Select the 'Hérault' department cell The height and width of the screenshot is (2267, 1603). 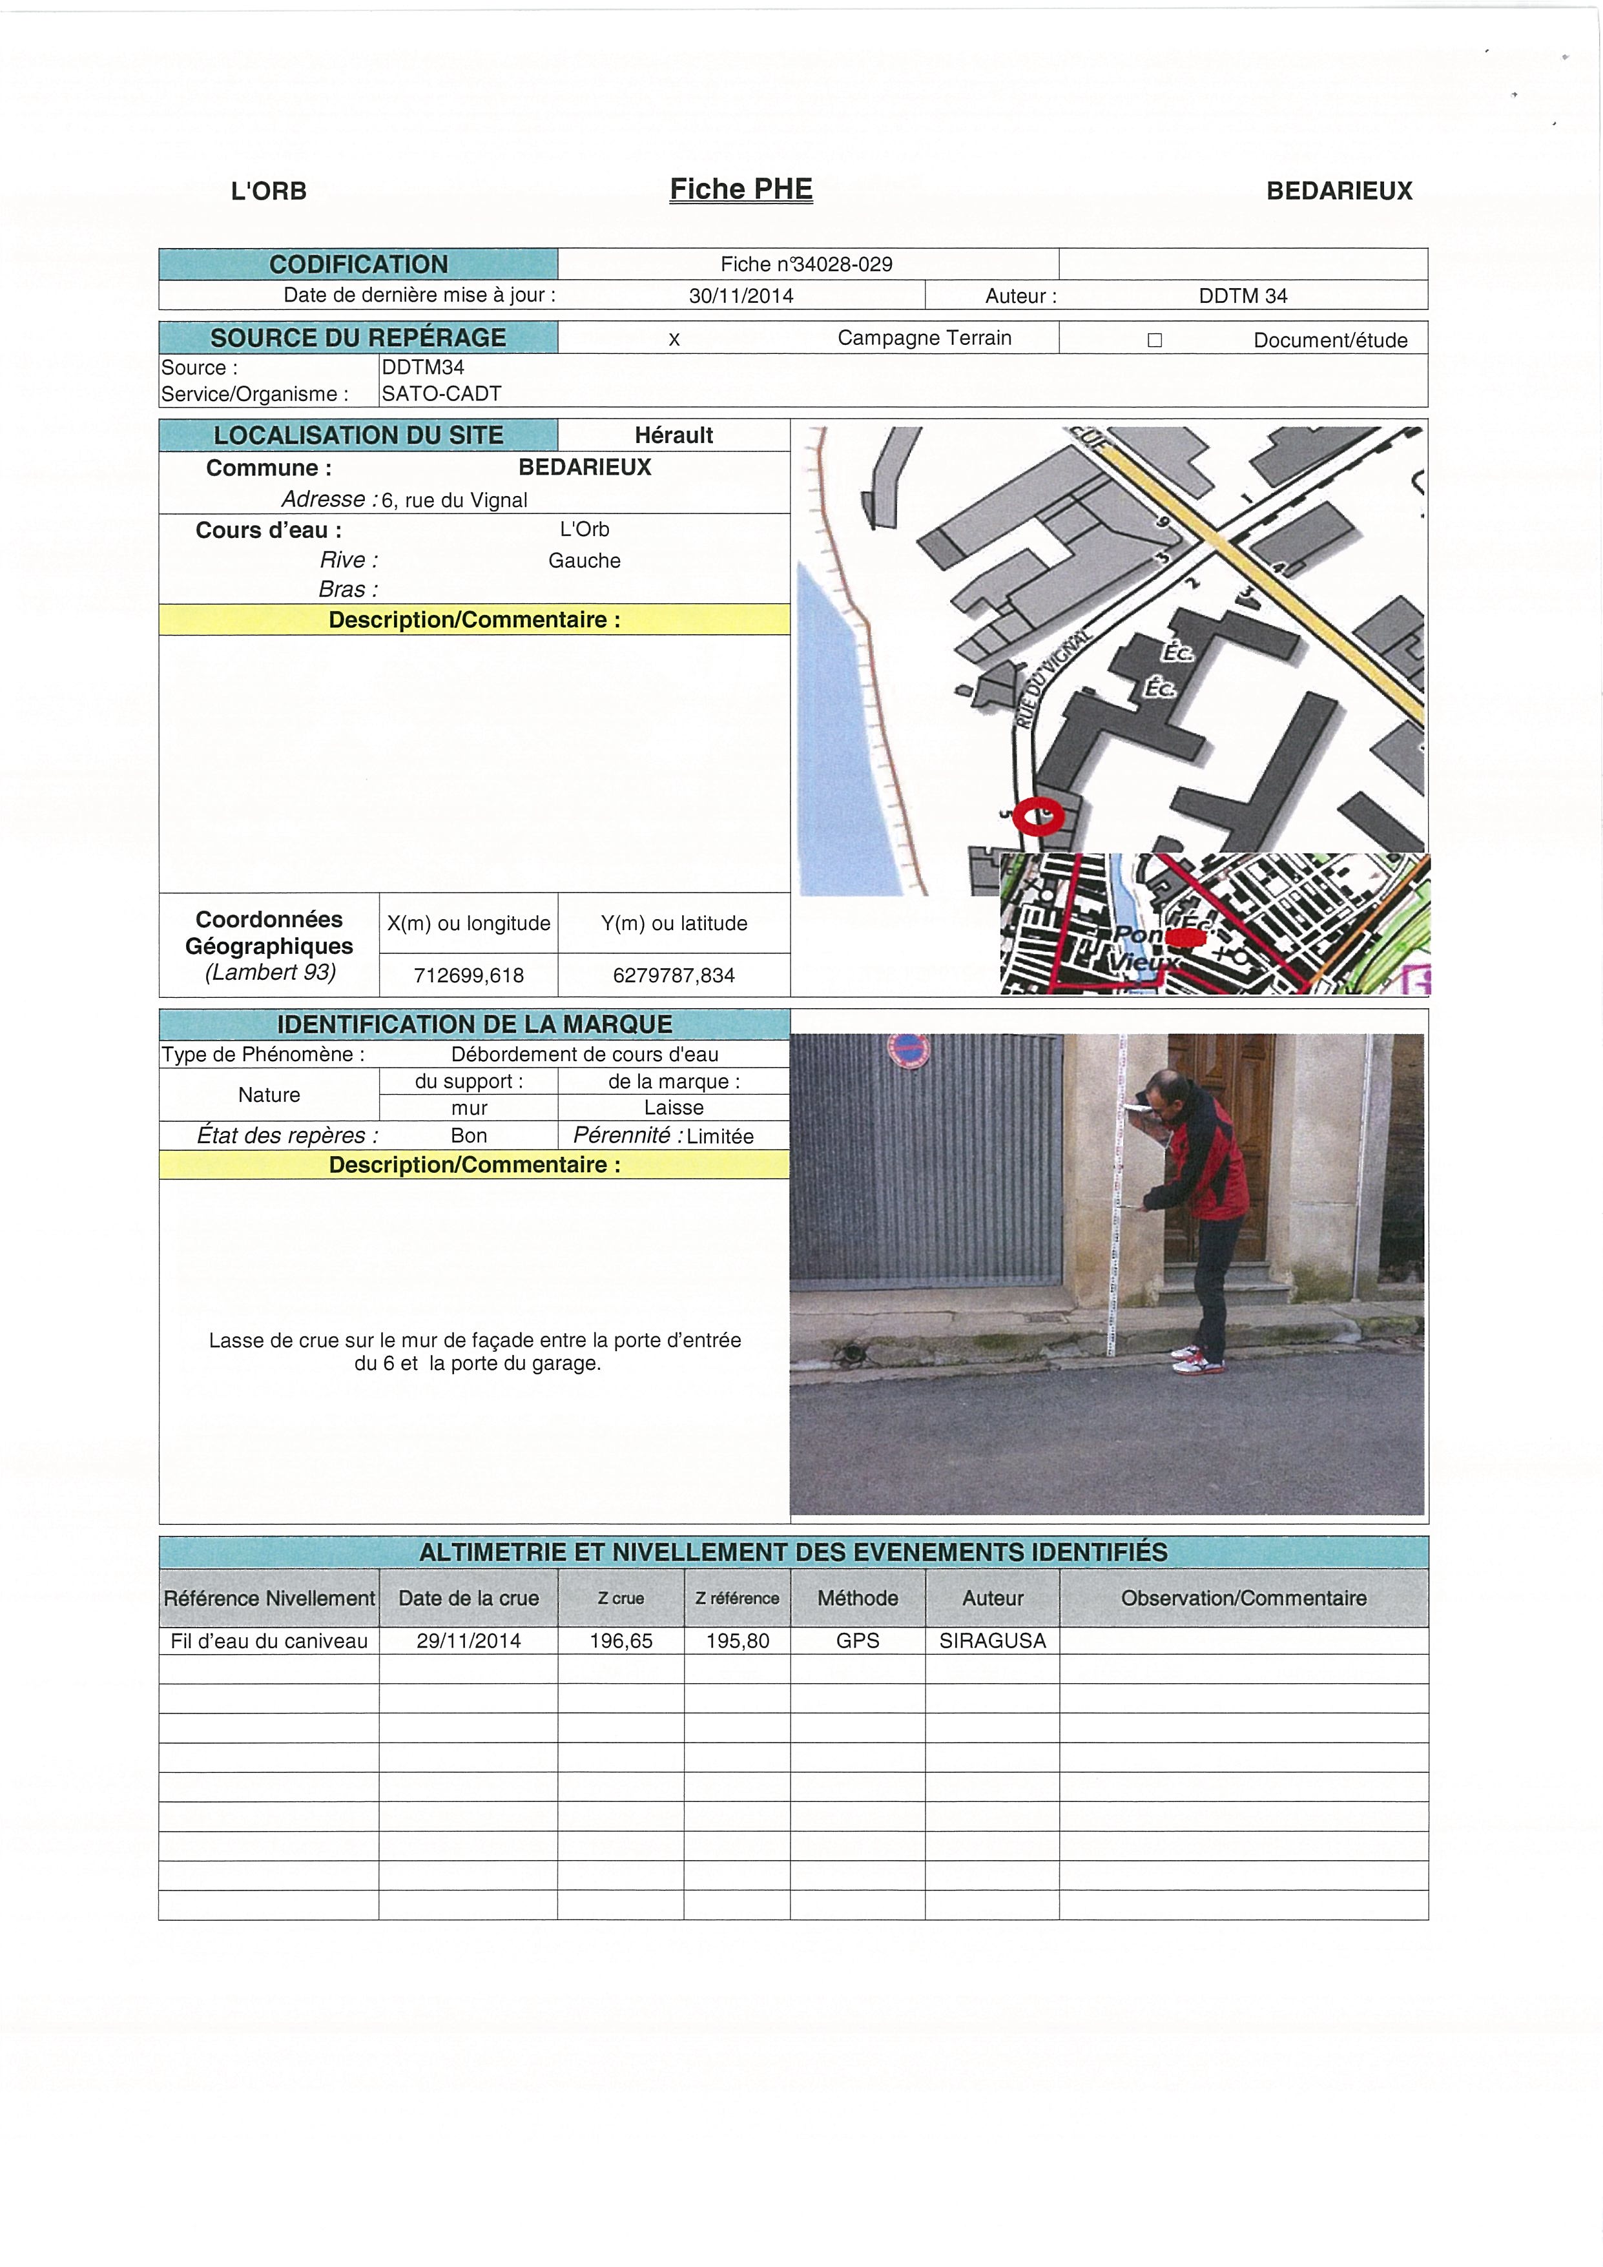click(674, 435)
